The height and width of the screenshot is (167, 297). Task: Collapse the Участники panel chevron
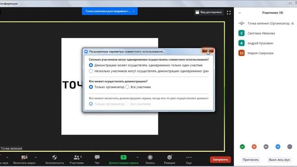click(x=240, y=13)
